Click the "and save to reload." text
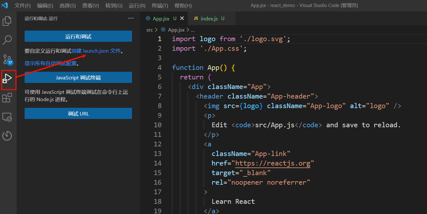 pos(363,125)
